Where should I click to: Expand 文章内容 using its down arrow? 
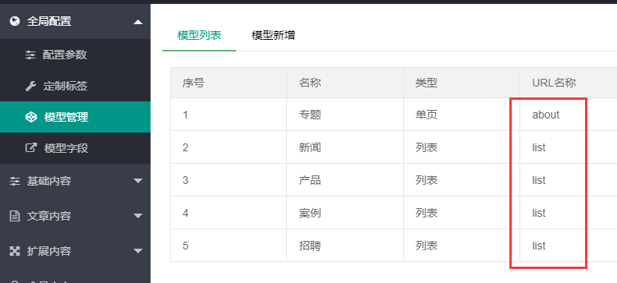tap(138, 216)
